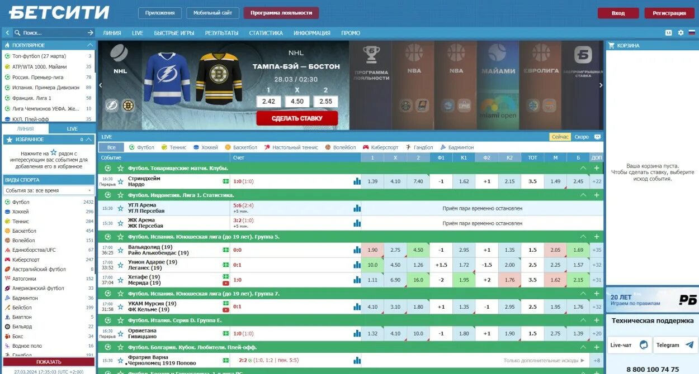Collapse Испания Юношеская лига Группа 5

(x=583, y=237)
